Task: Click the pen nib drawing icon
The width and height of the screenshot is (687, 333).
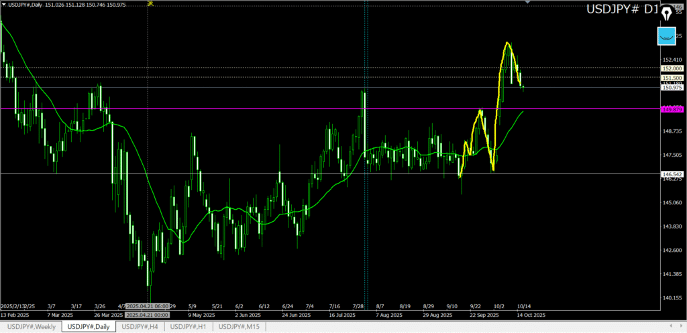Action: pos(666,13)
